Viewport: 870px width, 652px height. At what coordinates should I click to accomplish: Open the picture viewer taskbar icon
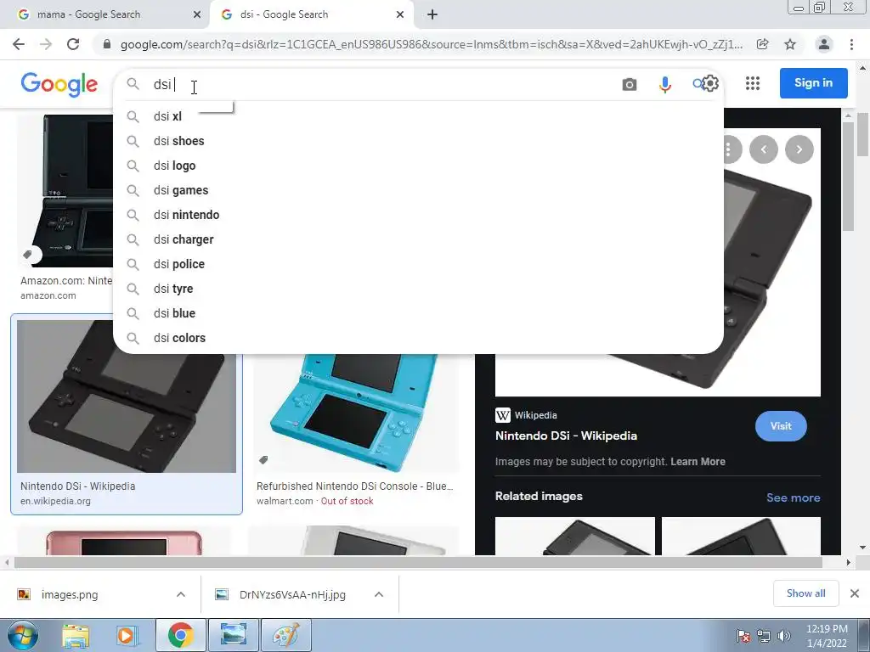[233, 635]
